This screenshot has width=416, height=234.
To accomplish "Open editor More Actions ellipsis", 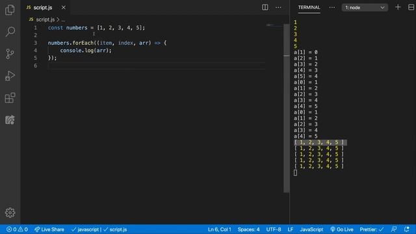I will pos(278,7).
